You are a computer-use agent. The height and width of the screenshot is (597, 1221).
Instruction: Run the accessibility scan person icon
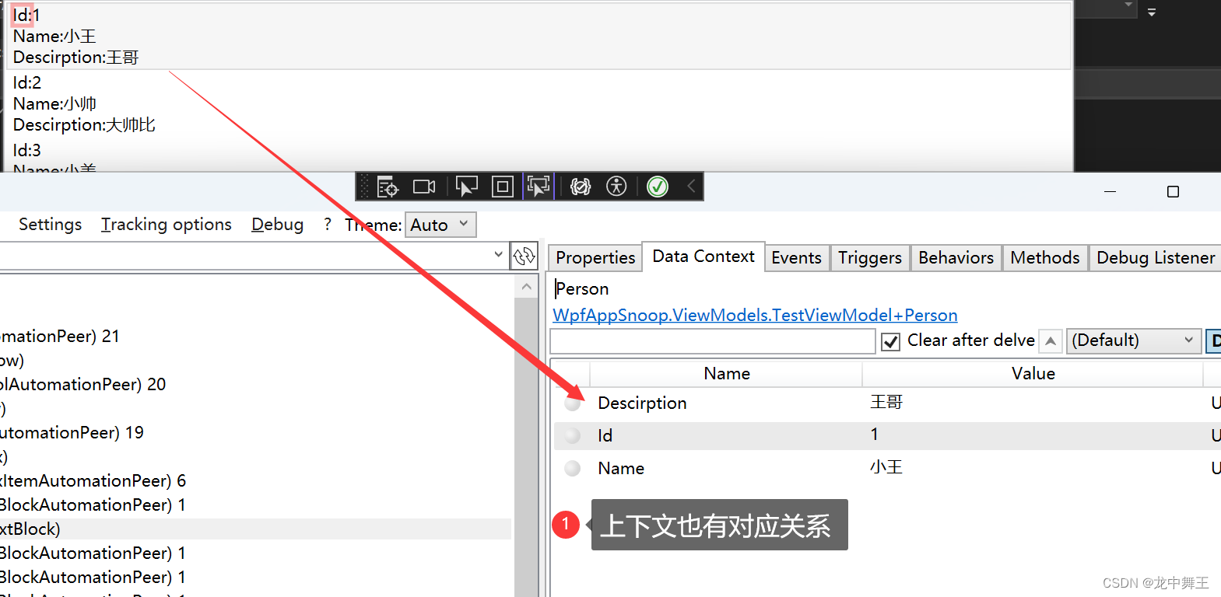[616, 187]
